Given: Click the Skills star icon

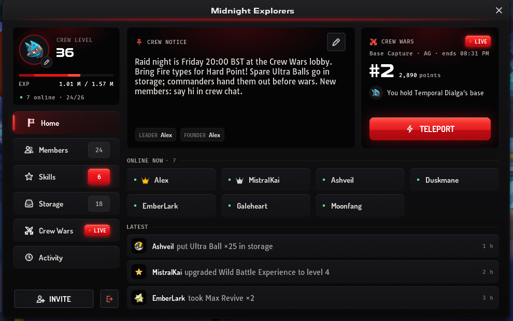Looking at the screenshot, I should (x=29, y=177).
